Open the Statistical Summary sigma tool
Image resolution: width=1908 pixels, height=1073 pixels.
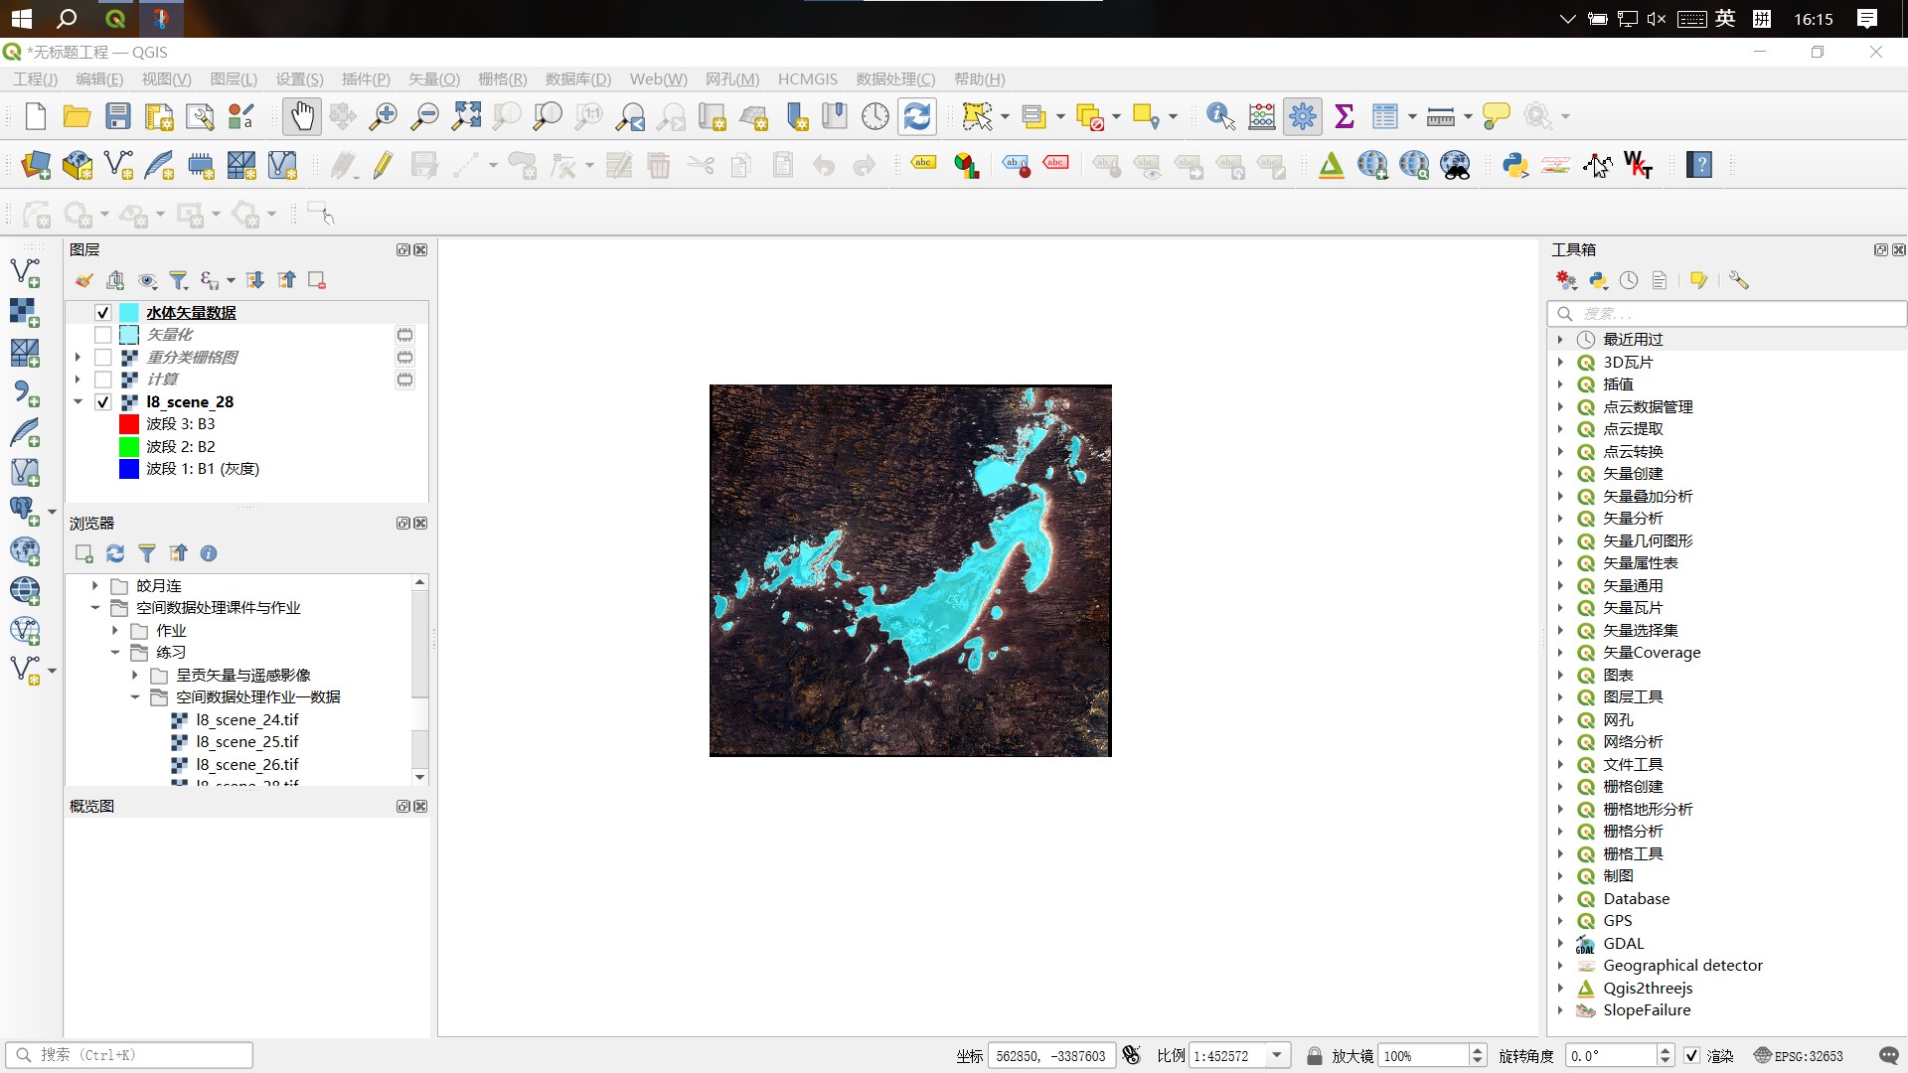tap(1345, 116)
